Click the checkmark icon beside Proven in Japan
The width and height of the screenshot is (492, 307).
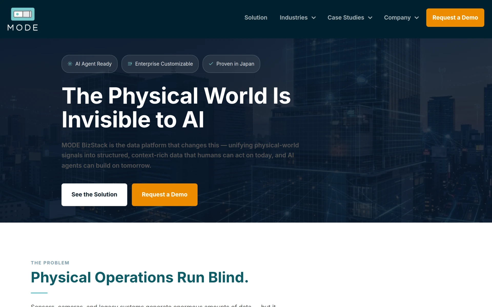click(x=211, y=64)
